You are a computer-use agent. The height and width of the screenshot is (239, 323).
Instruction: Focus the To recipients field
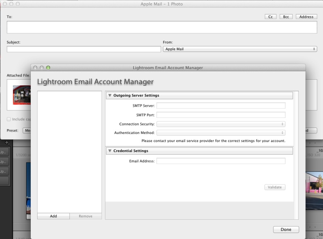coord(162,27)
